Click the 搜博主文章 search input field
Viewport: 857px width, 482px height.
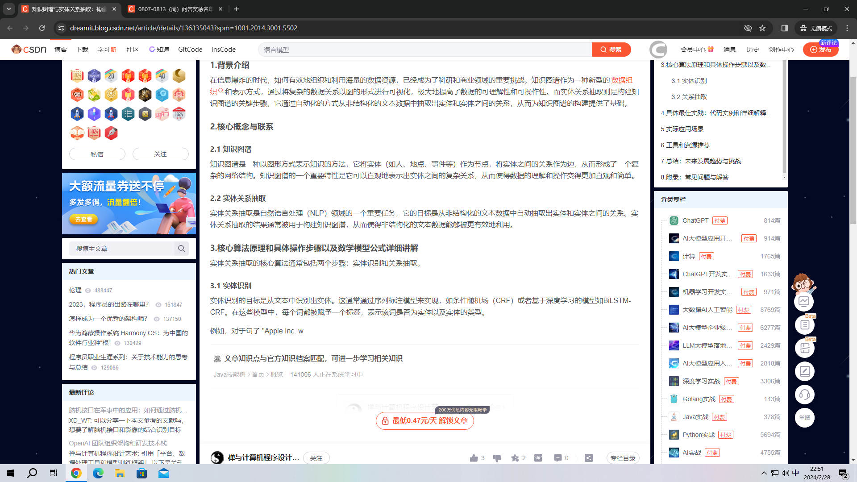coord(123,249)
